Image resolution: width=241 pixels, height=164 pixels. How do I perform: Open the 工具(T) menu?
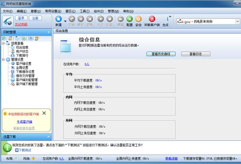click(x=85, y=11)
